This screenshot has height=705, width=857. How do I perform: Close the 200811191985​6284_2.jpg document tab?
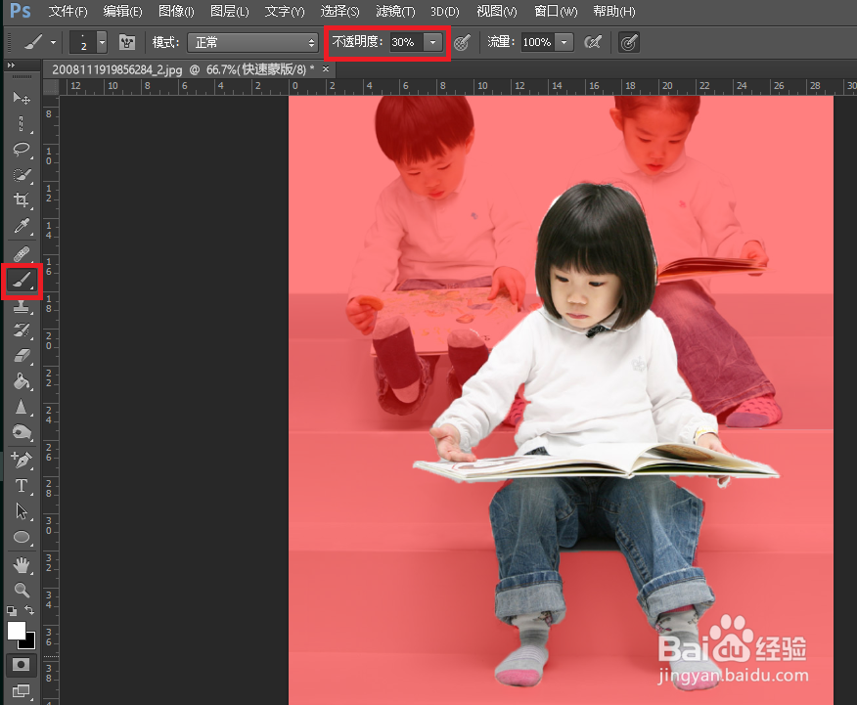(326, 68)
